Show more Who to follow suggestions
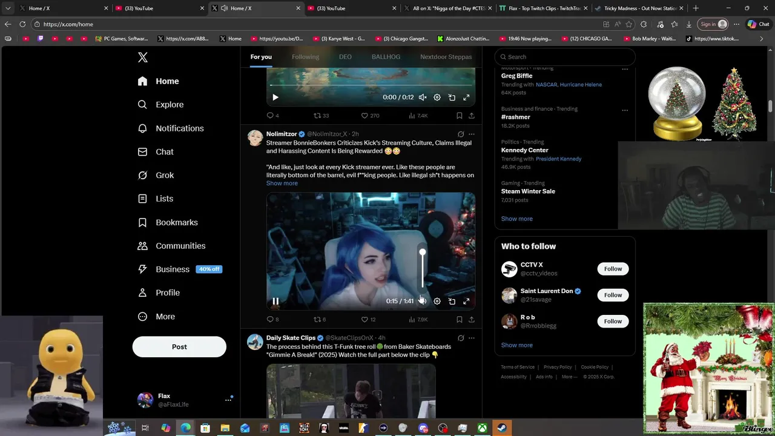 [x=516, y=345]
